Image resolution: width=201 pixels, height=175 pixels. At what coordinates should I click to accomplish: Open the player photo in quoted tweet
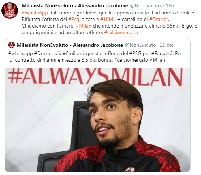(x=98, y=120)
